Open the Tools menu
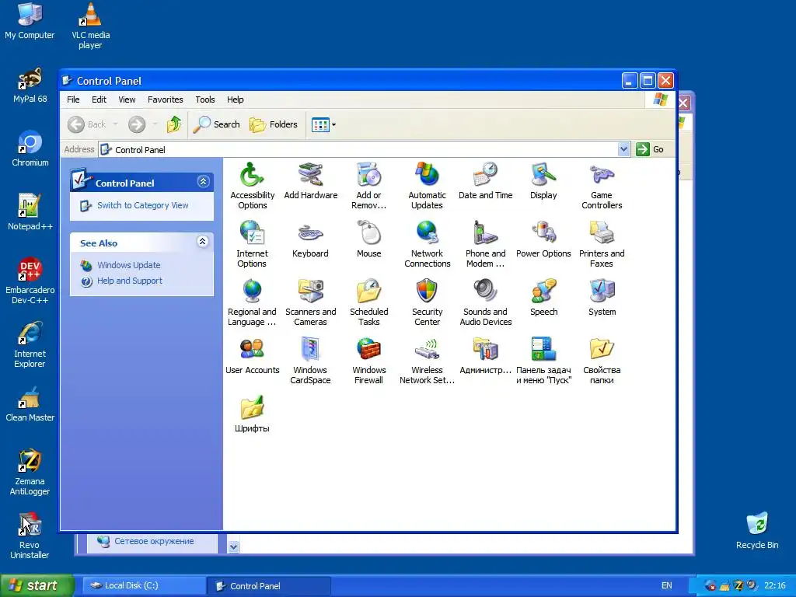 pos(205,99)
